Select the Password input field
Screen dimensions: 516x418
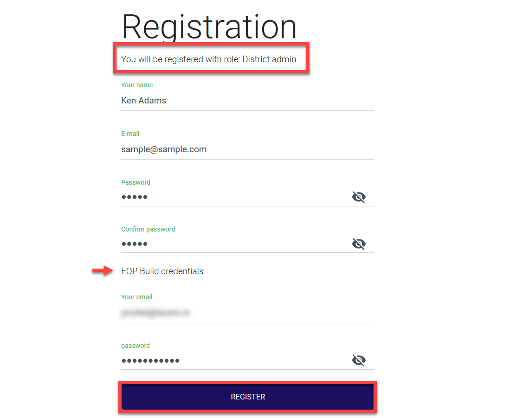coord(232,197)
